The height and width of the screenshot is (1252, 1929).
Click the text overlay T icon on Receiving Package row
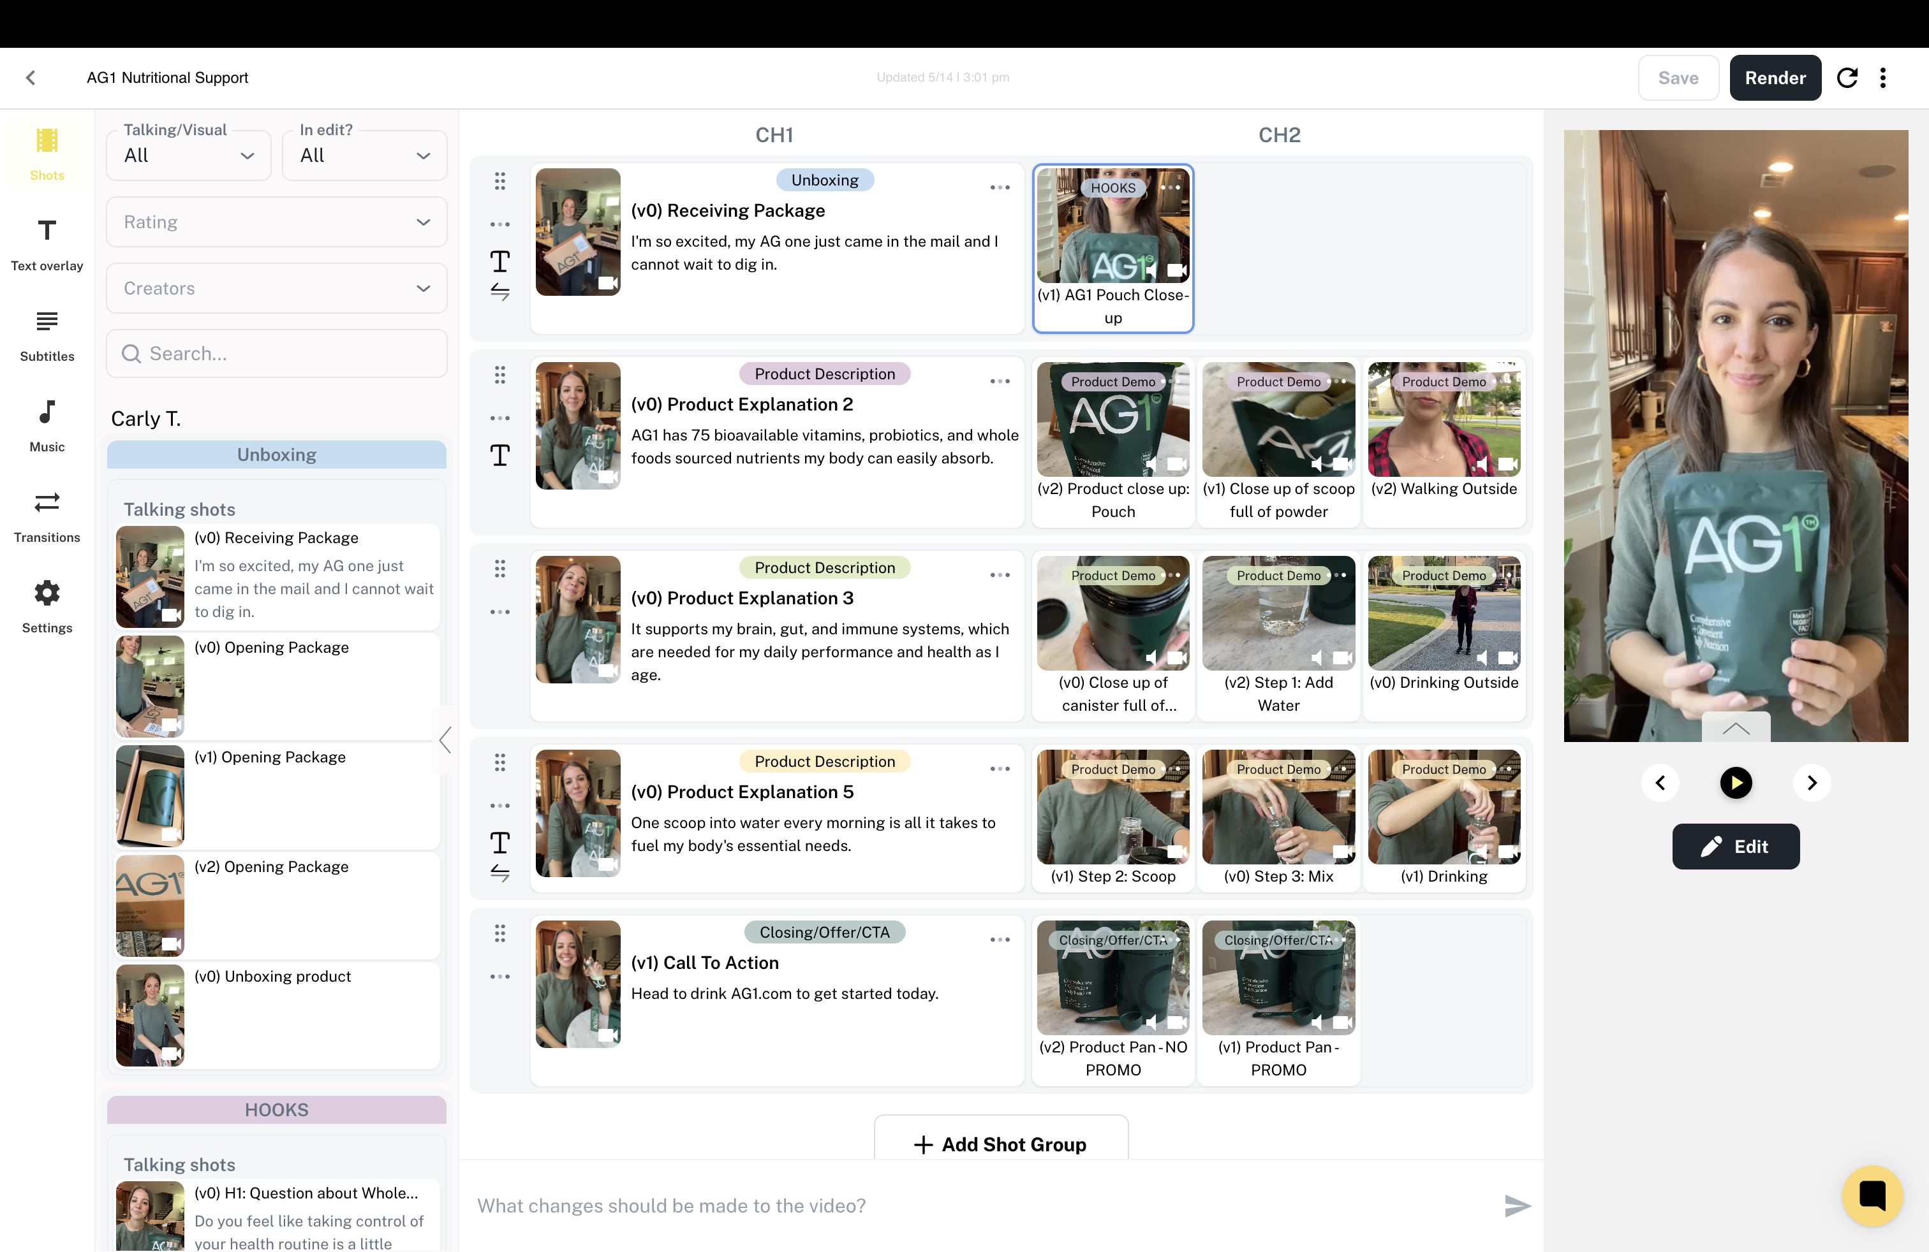click(x=500, y=261)
